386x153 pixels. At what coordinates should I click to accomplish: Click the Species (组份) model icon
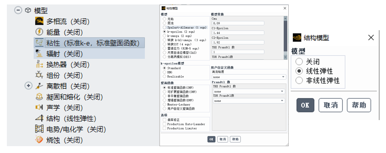[x=39, y=75]
